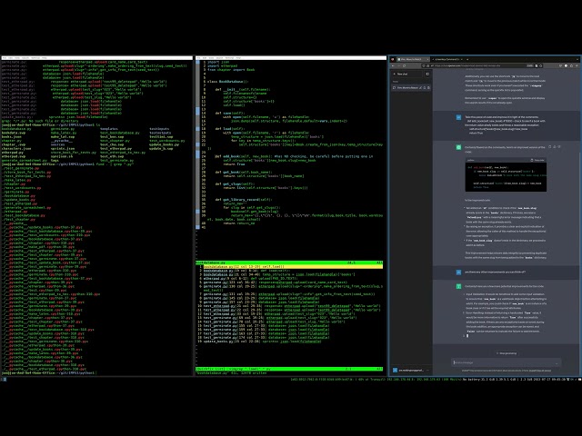The width and height of the screenshot is (582, 436).
Task: Click 'characters.json' in the terminal ls output
Action: click(16, 149)
